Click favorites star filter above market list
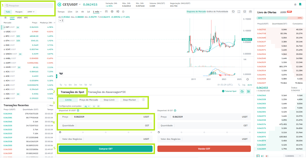306x158 pixels. pyautogui.click(x=6, y=17)
